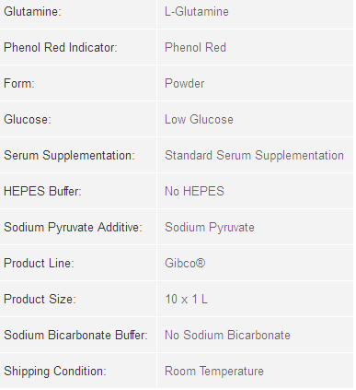
Task: Click the Glucose label
Action: click(28, 120)
